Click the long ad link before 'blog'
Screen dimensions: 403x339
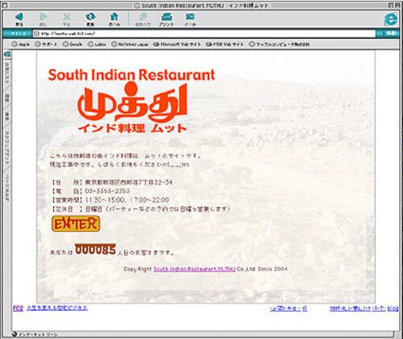(358, 308)
